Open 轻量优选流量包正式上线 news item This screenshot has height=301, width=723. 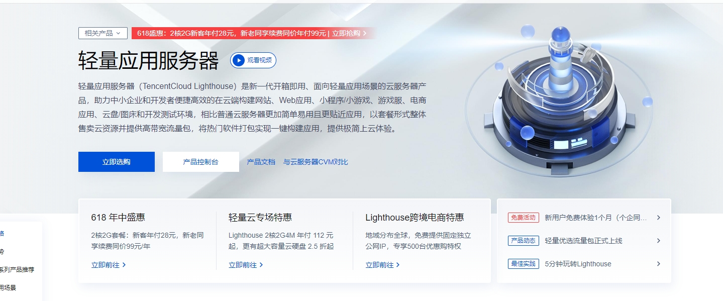tap(583, 241)
